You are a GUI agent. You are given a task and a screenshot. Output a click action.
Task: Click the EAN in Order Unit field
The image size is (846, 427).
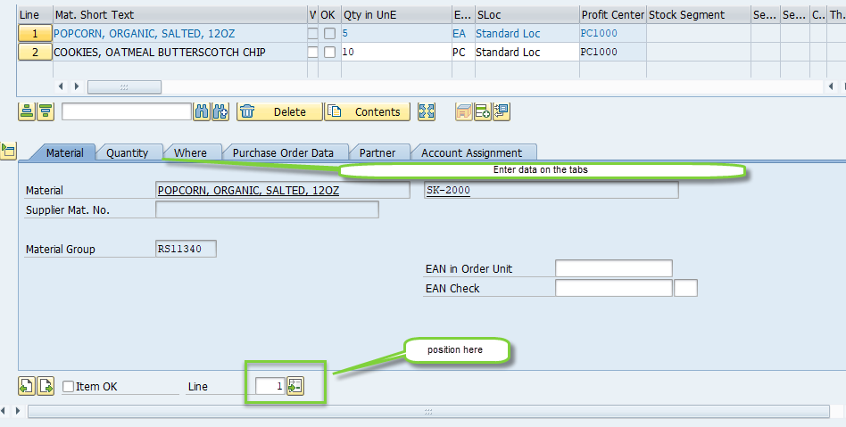coord(614,268)
